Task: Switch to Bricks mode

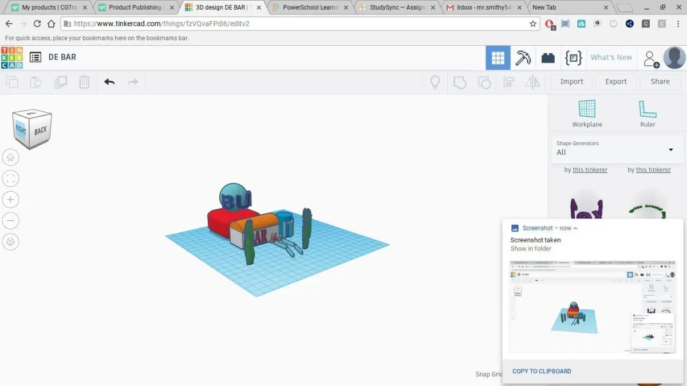Action: pyautogui.click(x=548, y=58)
